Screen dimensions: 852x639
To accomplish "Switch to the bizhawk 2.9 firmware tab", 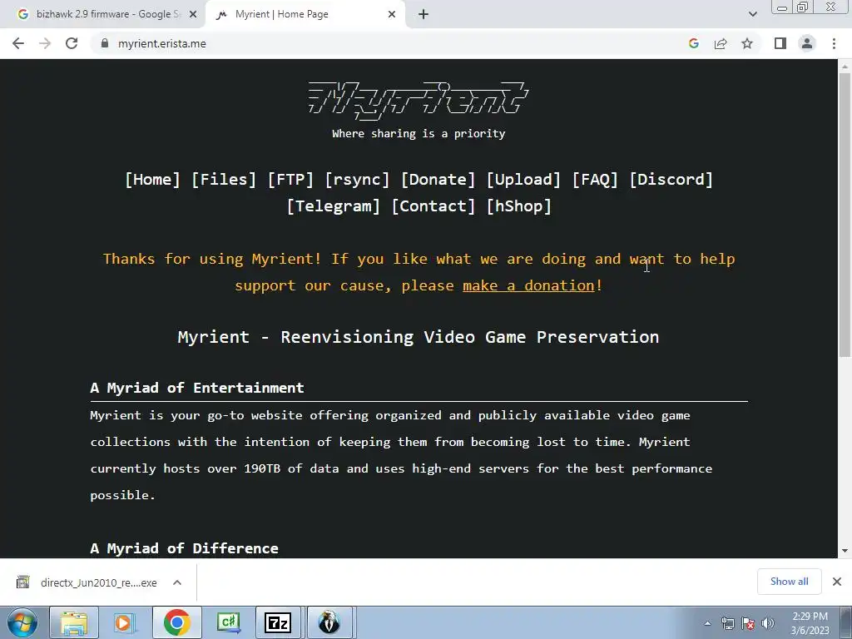I will click(x=103, y=15).
